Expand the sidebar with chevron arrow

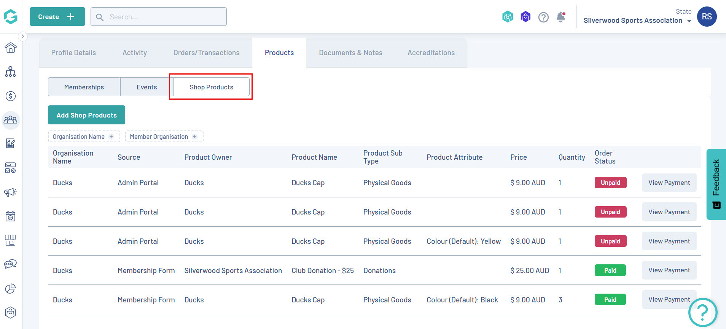(x=23, y=37)
